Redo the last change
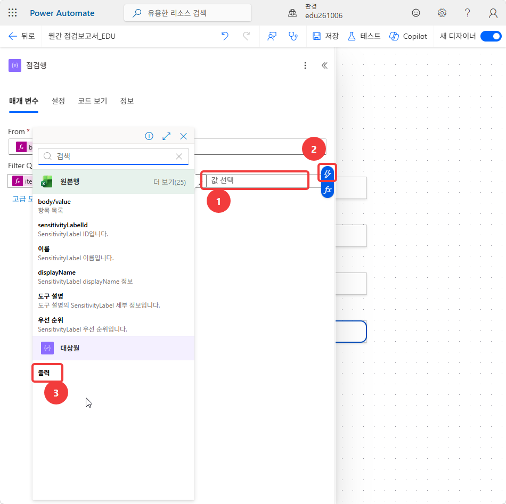506x504 pixels. [x=246, y=36]
